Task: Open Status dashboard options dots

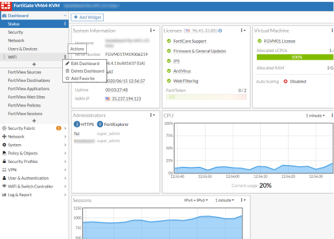Action: (65, 24)
